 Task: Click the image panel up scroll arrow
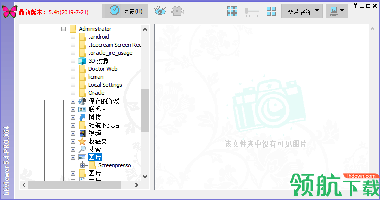click(x=372, y=29)
